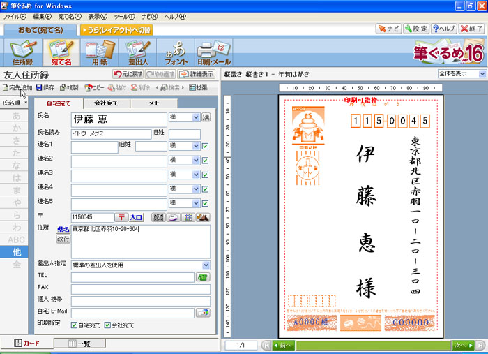Screen dimensions: 488x354
Task: Open the 印刷・メール print icon
Action: click(213, 52)
